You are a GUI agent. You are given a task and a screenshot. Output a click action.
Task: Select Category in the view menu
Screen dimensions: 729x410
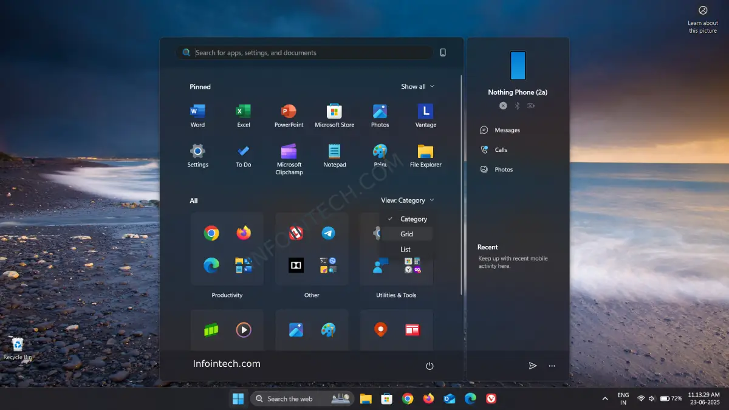pyautogui.click(x=407, y=219)
